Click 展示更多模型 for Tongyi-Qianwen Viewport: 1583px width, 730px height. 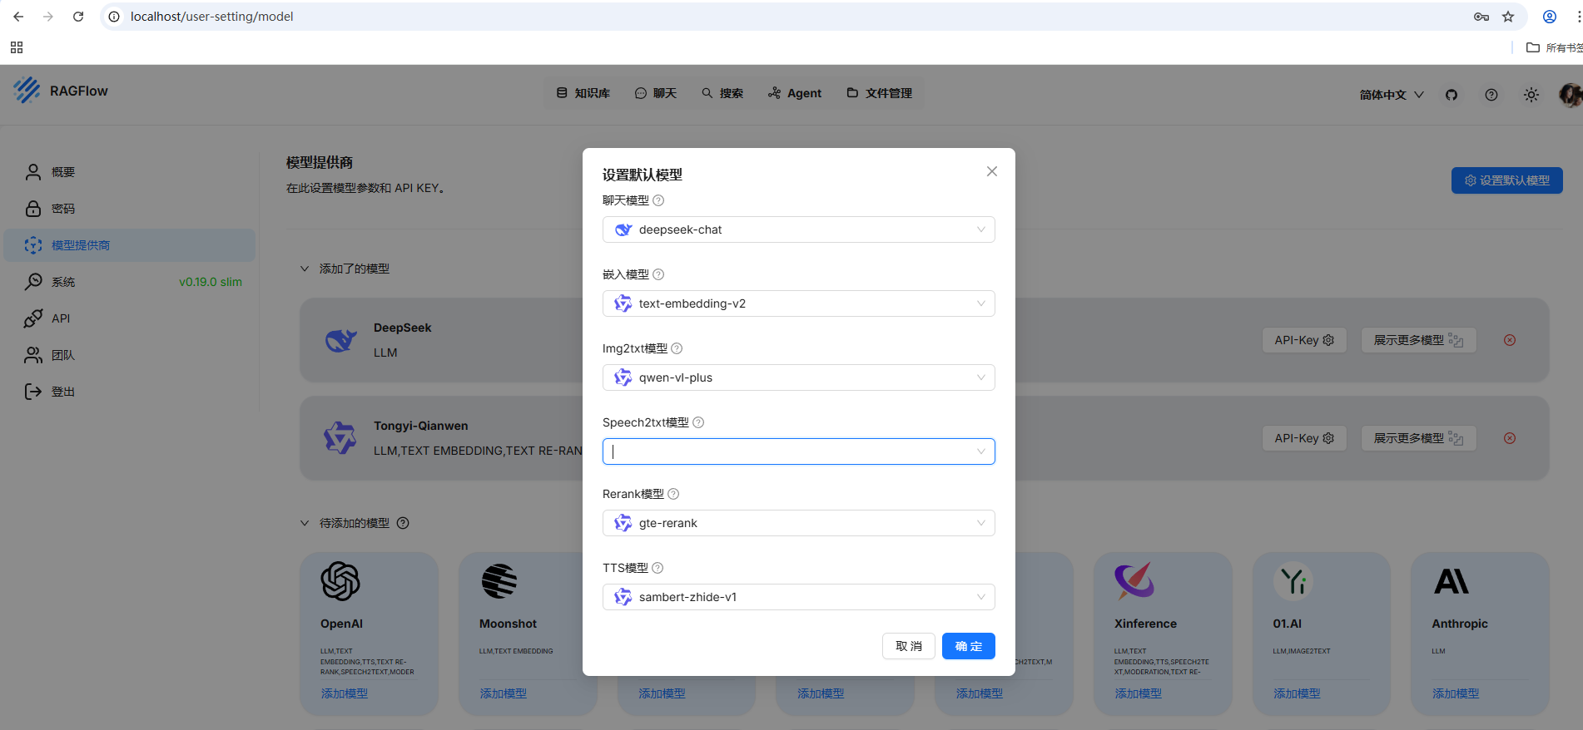[1419, 438]
